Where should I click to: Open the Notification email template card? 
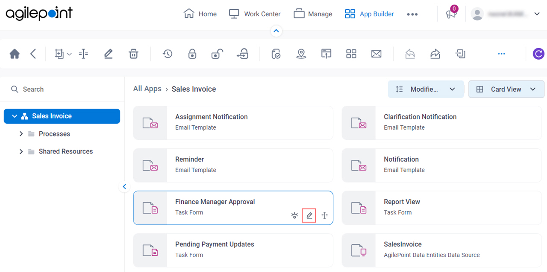click(x=441, y=165)
